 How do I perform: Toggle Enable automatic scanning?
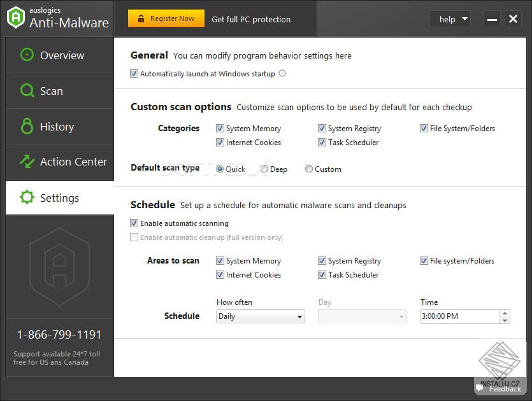click(134, 223)
